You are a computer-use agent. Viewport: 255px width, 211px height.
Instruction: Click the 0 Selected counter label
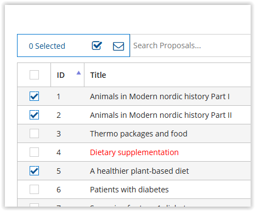pos(47,46)
